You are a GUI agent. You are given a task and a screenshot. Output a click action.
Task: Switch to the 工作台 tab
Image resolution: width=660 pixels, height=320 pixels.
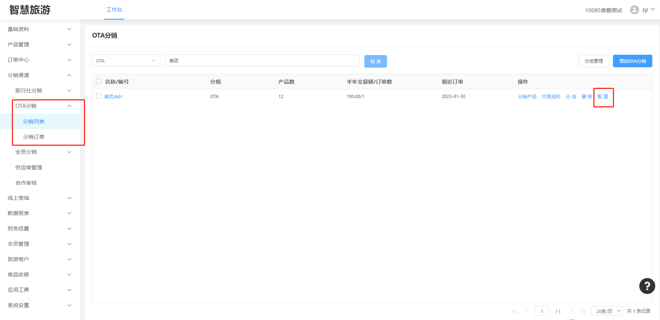[x=114, y=10]
